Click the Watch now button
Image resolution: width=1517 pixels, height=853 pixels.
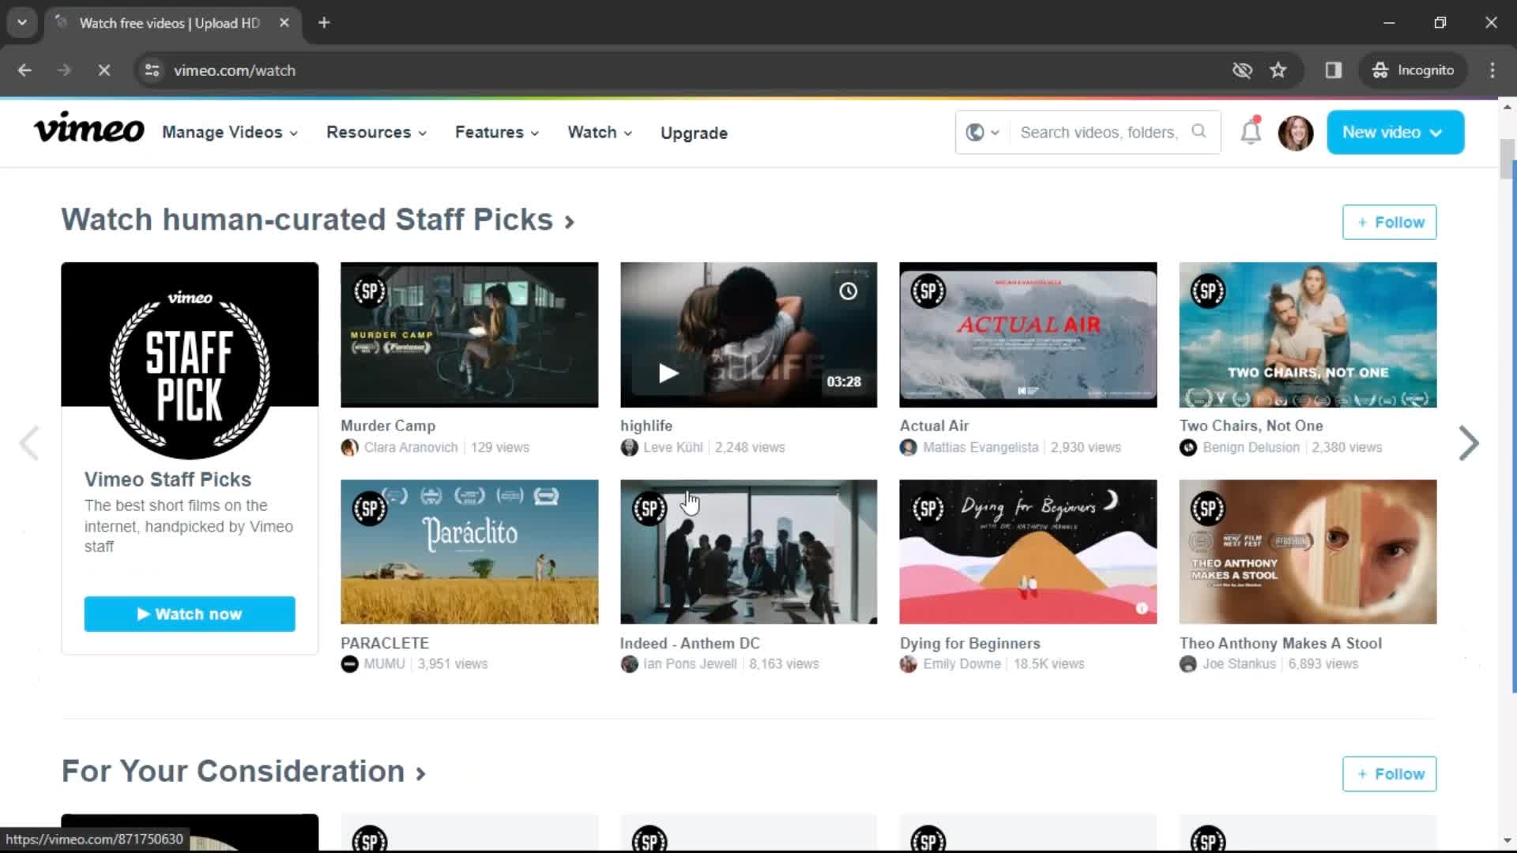190,614
